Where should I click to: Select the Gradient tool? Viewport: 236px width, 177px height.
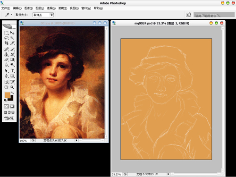click(x=12, y=59)
